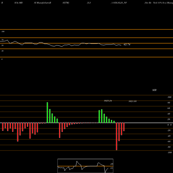Click the SI(TM) header text
The height and width of the screenshot is (173, 173).
point(66,3)
